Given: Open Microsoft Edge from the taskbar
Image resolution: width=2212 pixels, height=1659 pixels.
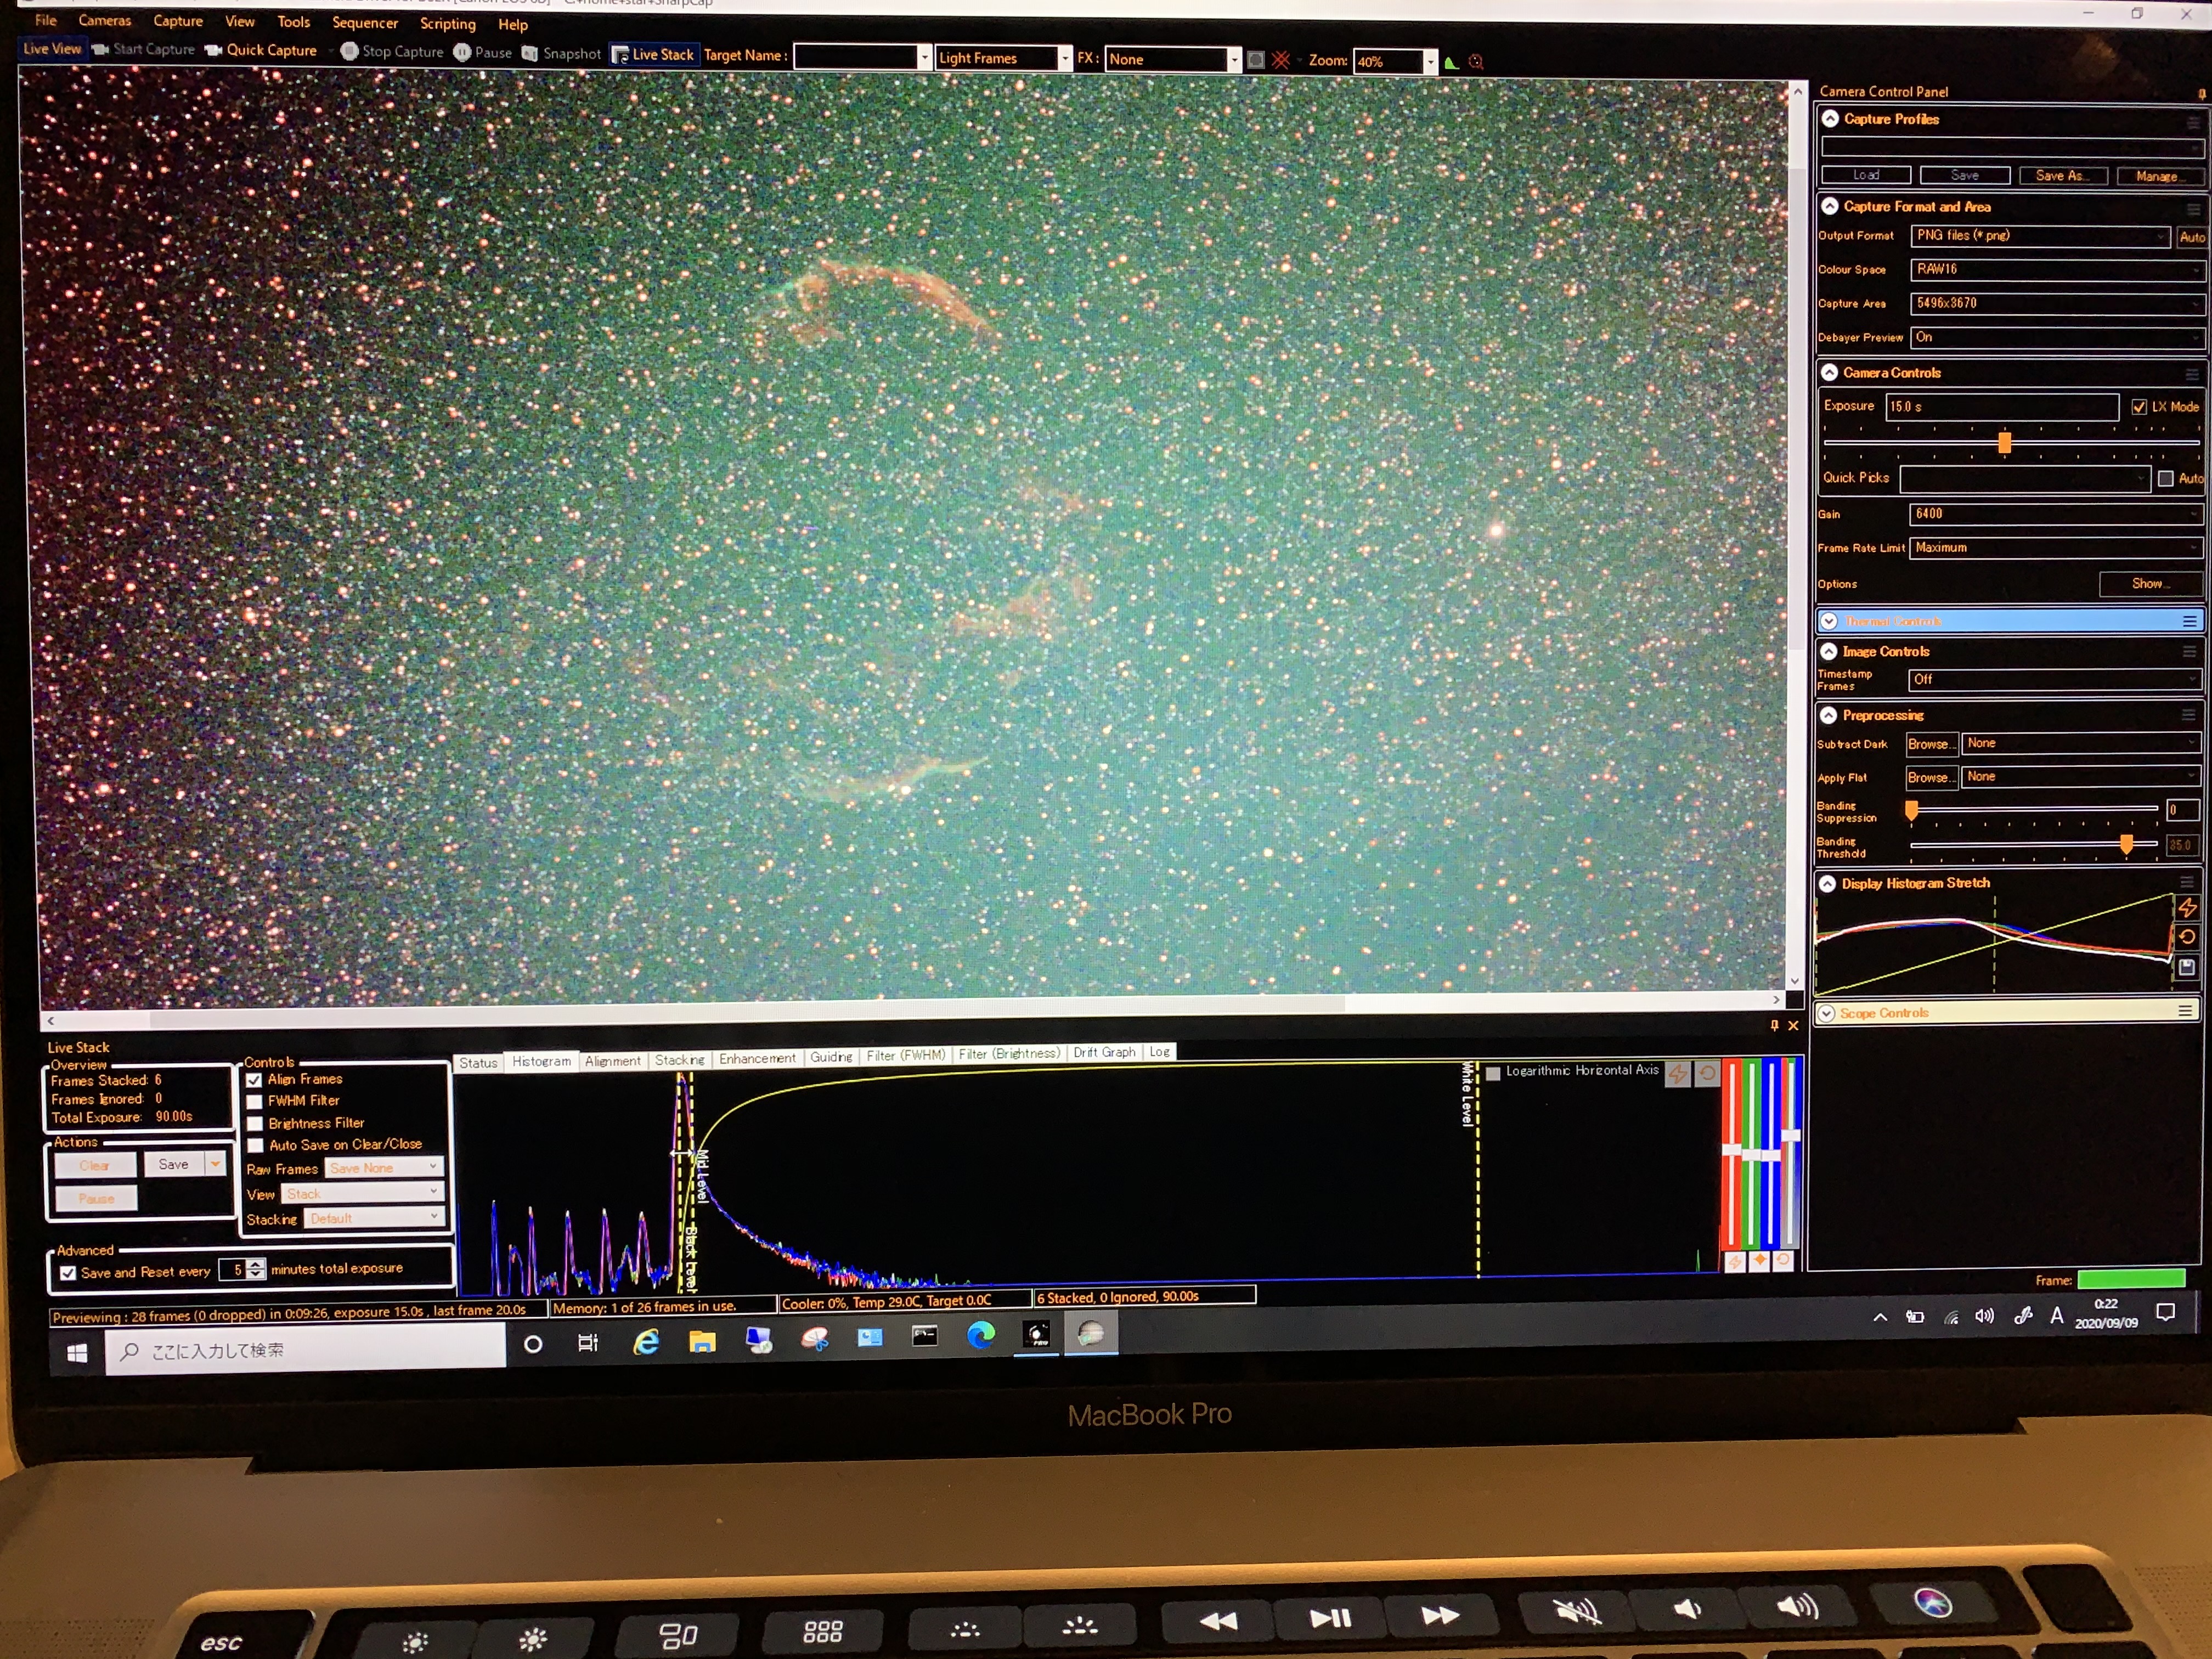Looking at the screenshot, I should coord(980,1335).
